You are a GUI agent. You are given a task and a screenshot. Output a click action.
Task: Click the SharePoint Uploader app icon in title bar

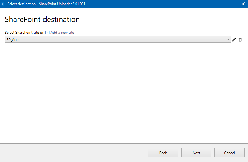tap(3, 4)
